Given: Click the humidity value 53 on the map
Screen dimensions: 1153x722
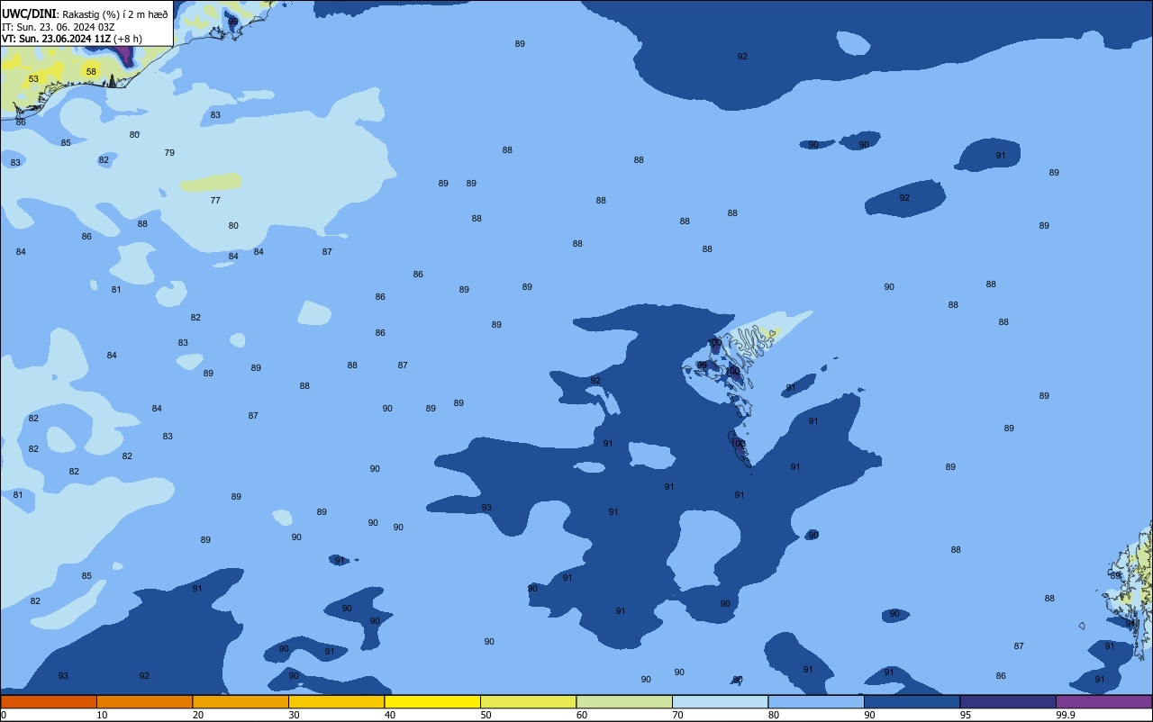Looking at the screenshot, I should 33,79.
